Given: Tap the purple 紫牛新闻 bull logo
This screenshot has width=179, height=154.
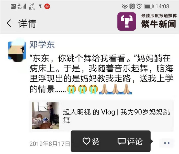Looking at the screenshot, I should [127, 21].
